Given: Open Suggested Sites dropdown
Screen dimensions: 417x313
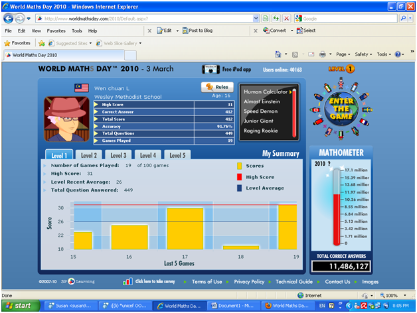Looking at the screenshot, I should (70, 43).
